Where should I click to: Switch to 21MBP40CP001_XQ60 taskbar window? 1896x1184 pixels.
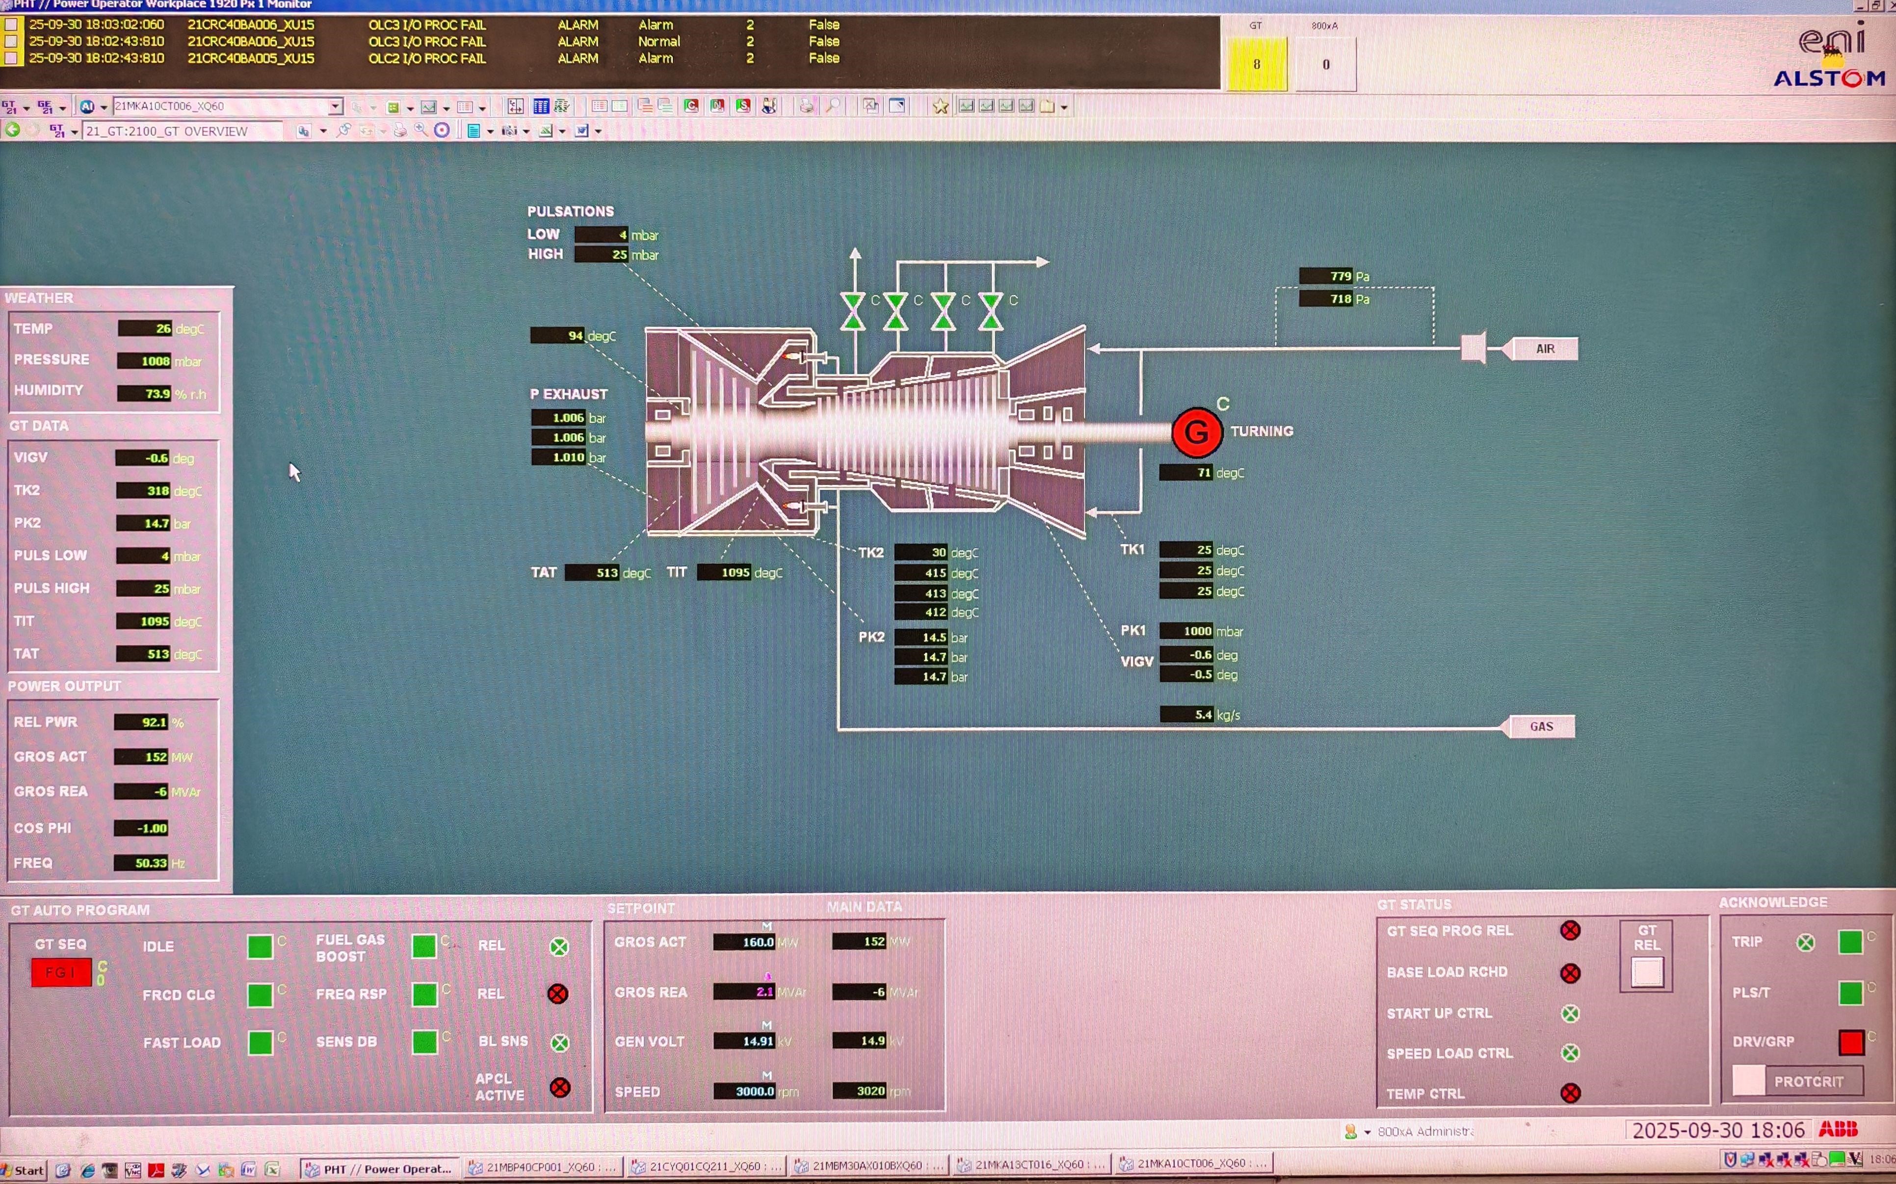click(542, 1166)
